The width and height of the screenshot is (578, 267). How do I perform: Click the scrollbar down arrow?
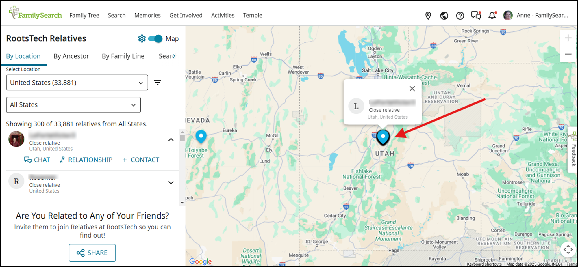[x=182, y=203]
